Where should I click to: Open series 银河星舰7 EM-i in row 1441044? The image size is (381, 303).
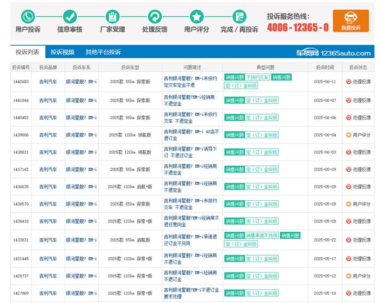(81, 100)
